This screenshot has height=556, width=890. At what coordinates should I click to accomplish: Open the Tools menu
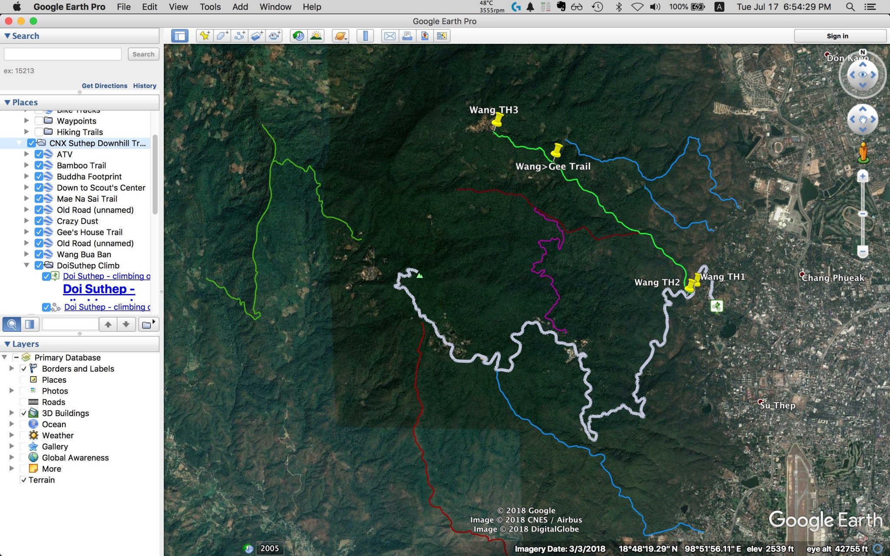210,7
